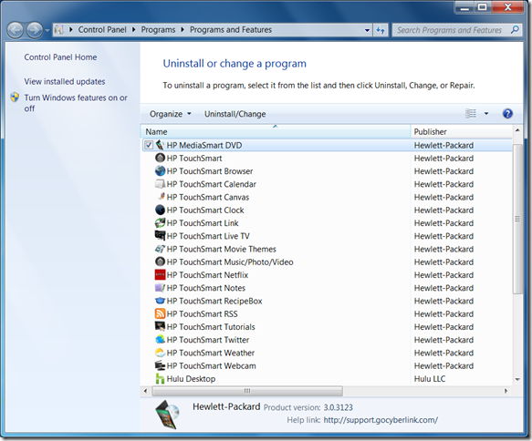Open the view options dropdown arrow
Image resolution: width=532 pixels, height=441 pixels.
(x=486, y=114)
